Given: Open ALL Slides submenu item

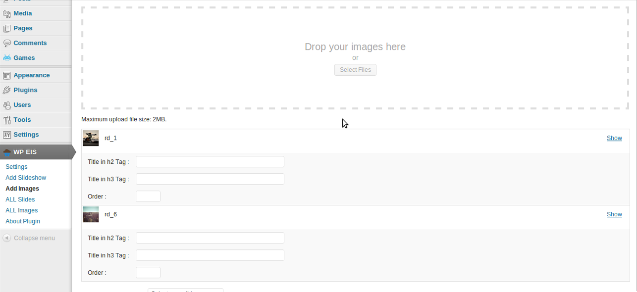Looking at the screenshot, I should point(20,199).
